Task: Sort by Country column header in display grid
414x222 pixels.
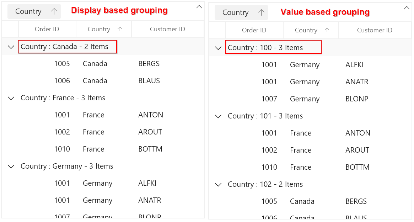Action: click(x=104, y=29)
